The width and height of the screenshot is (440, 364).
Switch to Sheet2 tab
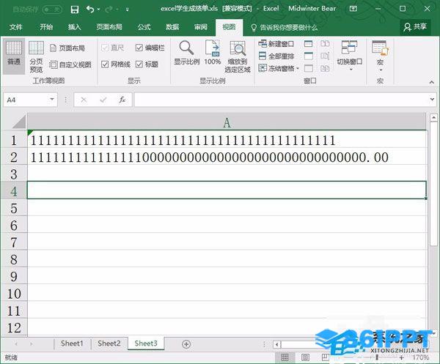pyautogui.click(x=109, y=343)
